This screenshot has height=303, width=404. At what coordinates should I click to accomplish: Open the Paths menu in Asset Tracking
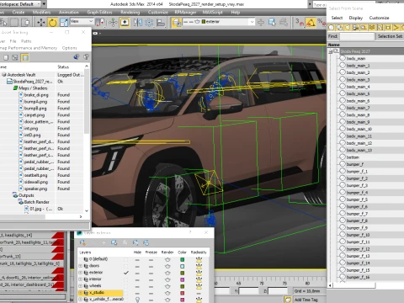26,41
